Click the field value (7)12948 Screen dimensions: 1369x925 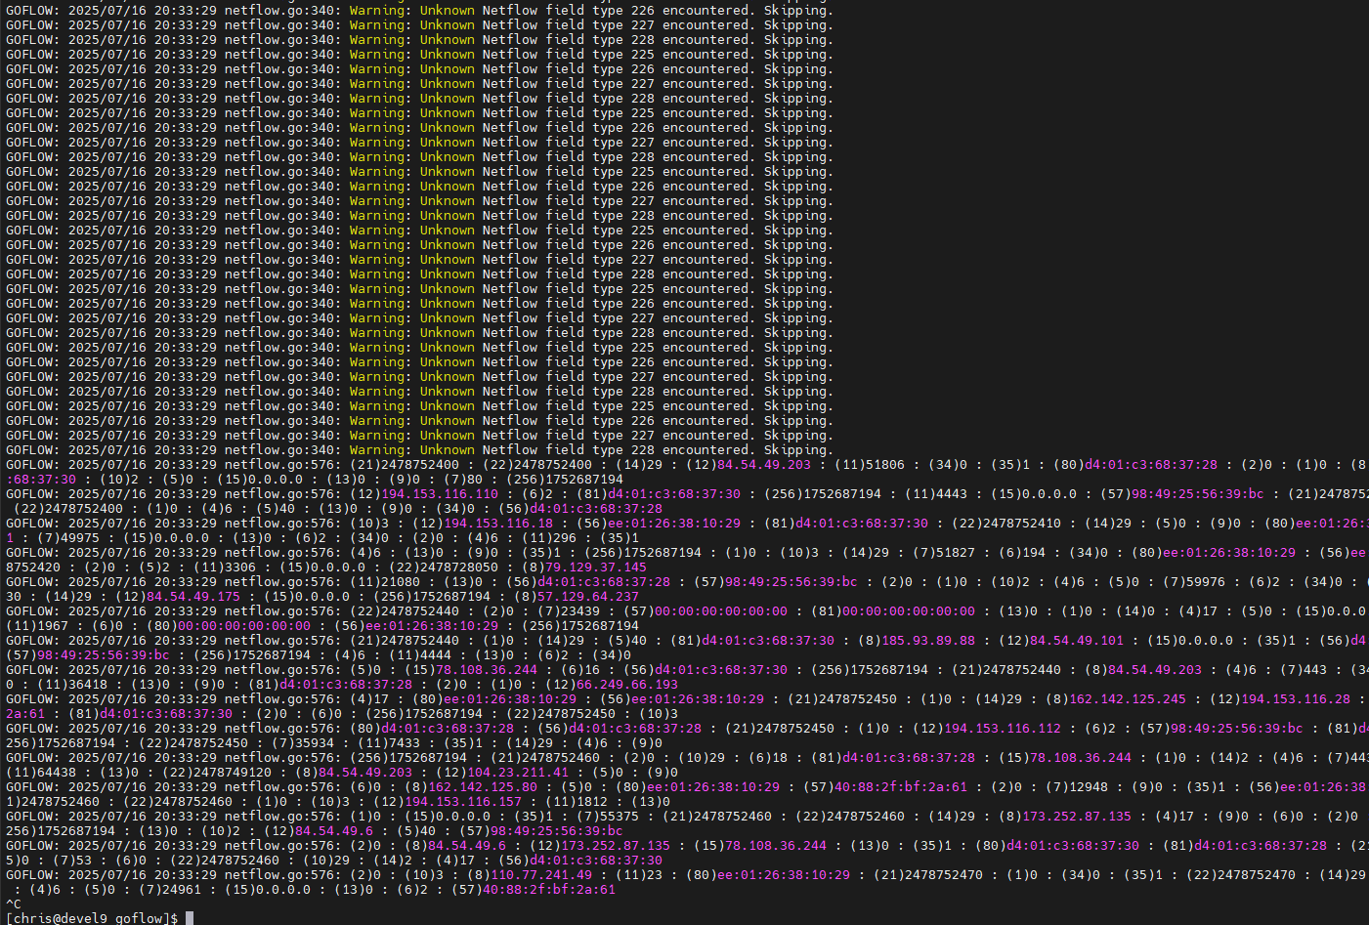[x=1077, y=787]
